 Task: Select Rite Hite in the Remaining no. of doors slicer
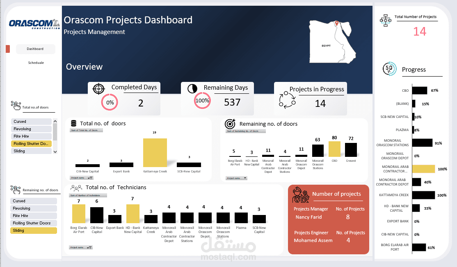click(x=34, y=215)
